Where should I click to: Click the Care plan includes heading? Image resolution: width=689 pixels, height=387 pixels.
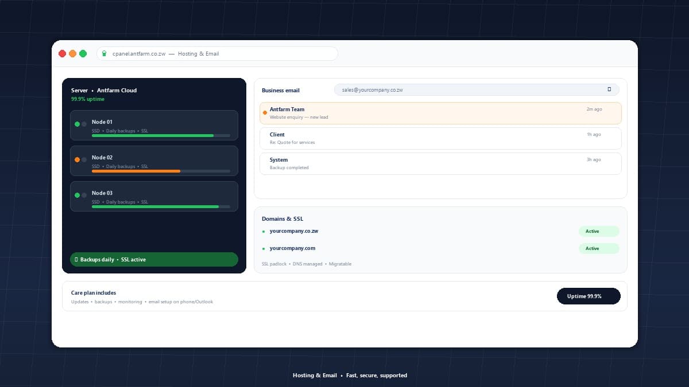point(94,293)
